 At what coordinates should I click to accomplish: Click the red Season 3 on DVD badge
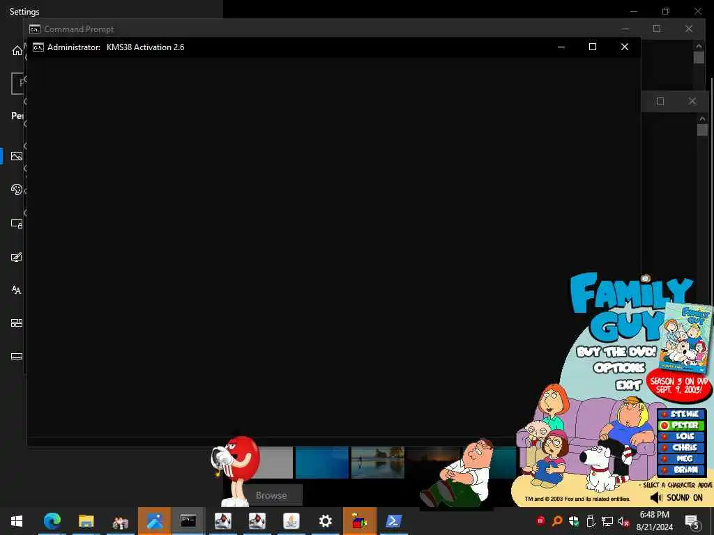[678, 385]
